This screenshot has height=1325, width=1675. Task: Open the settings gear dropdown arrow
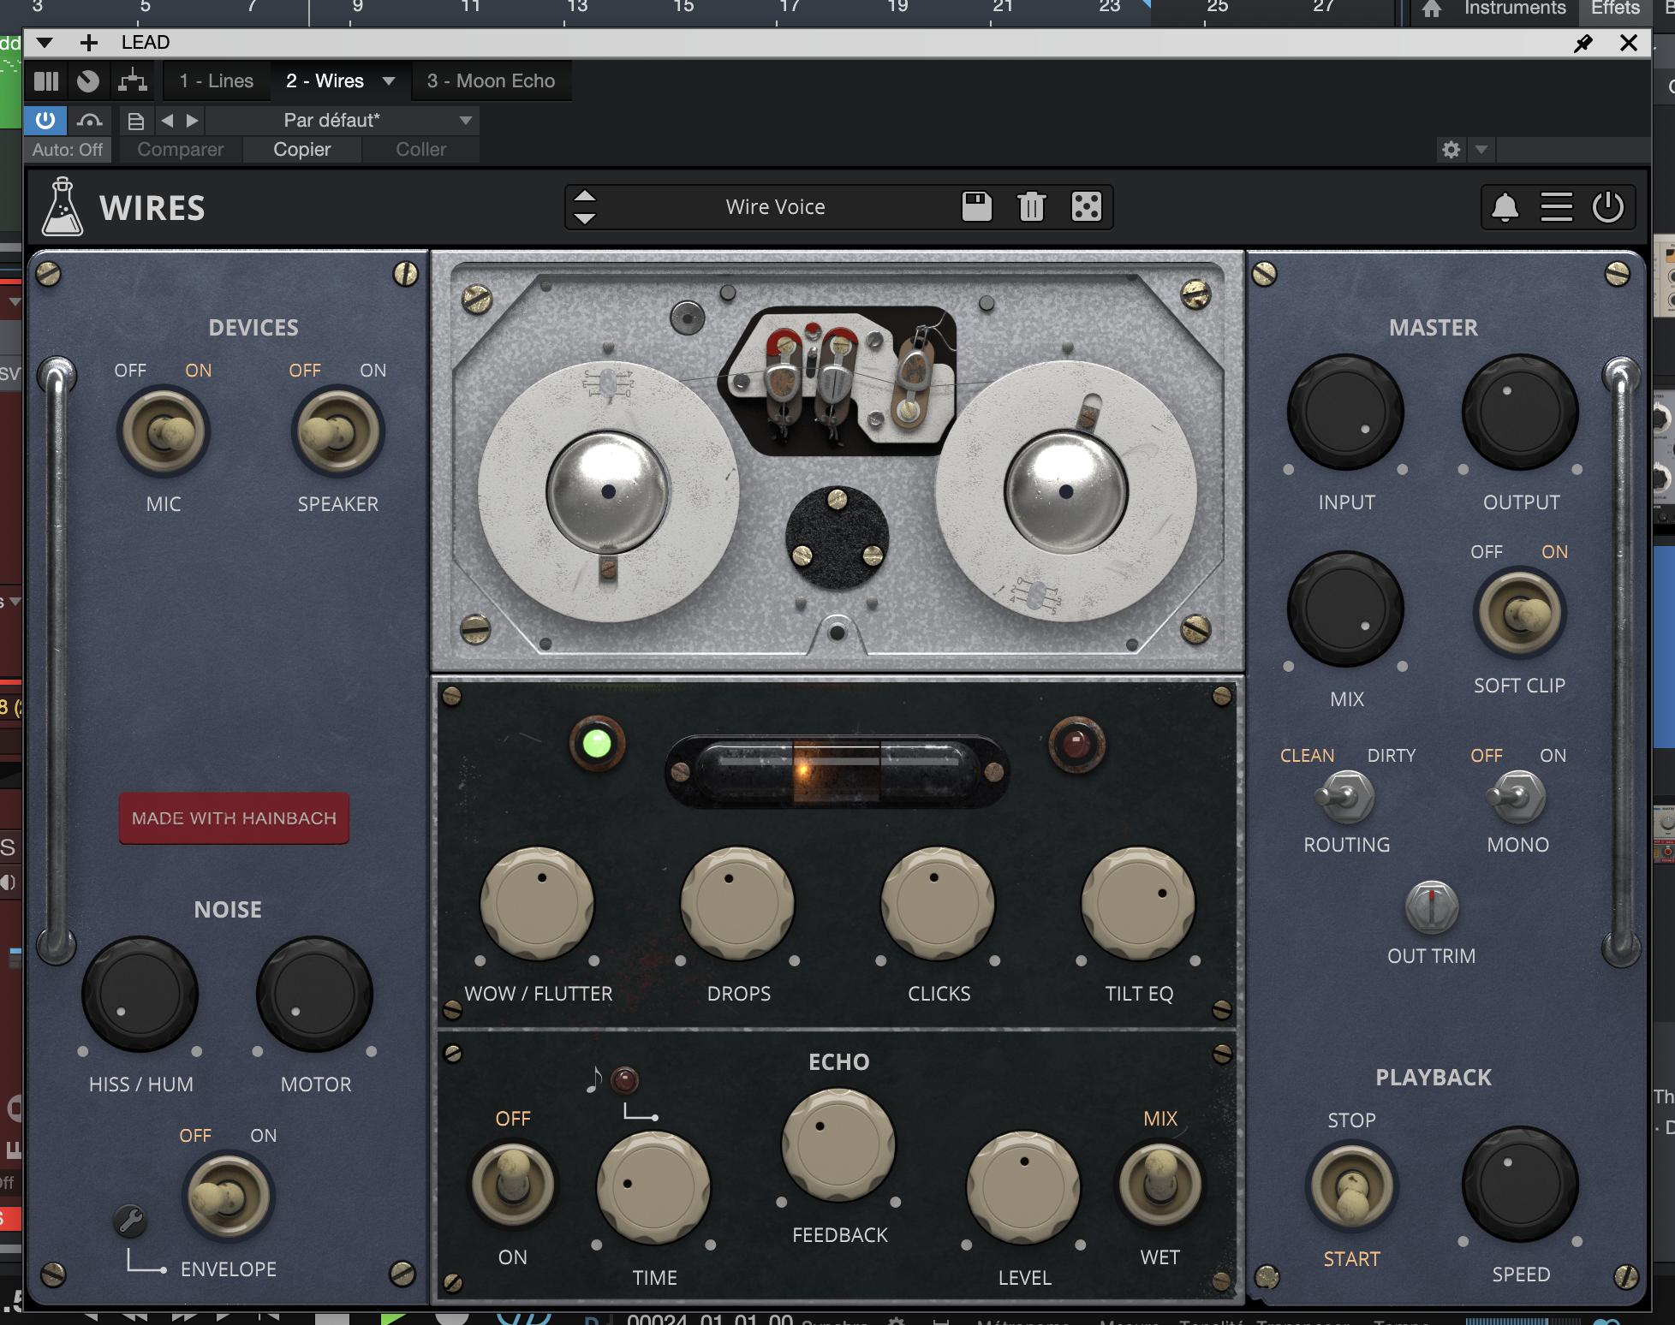click(1481, 150)
